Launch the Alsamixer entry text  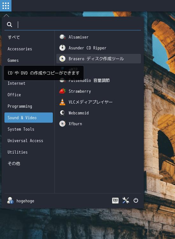[x=79, y=37]
